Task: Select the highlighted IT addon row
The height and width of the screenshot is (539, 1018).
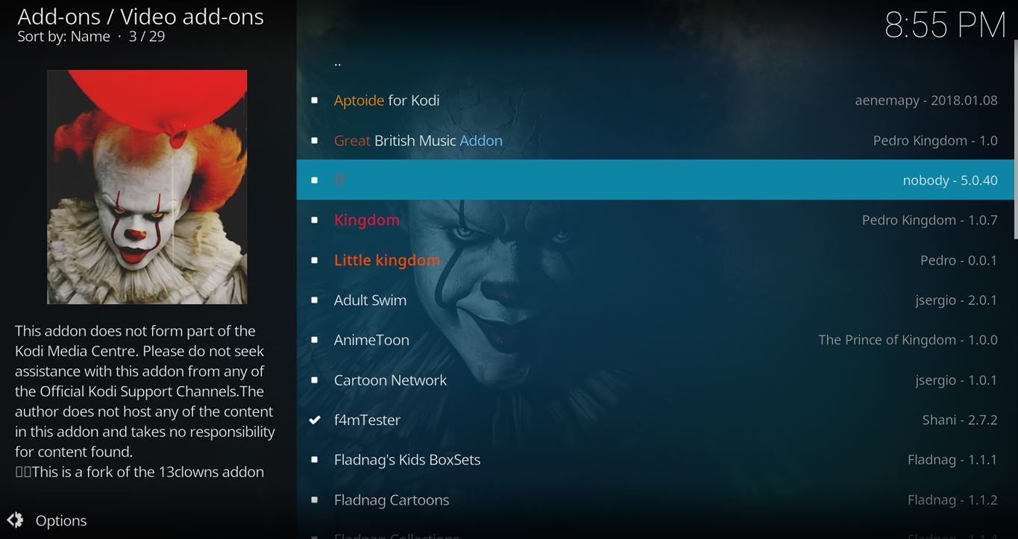Action: pyautogui.click(x=656, y=180)
